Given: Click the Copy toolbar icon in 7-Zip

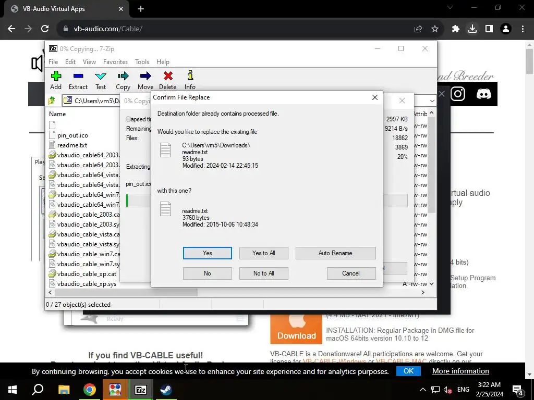Looking at the screenshot, I should [x=123, y=76].
